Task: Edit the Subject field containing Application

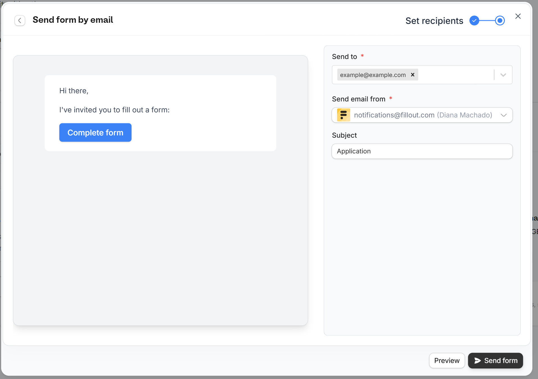Action: coord(422,151)
